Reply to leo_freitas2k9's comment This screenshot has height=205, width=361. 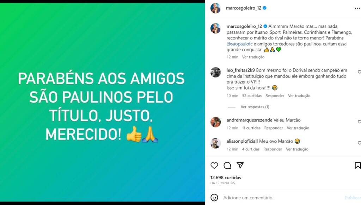click(x=275, y=96)
